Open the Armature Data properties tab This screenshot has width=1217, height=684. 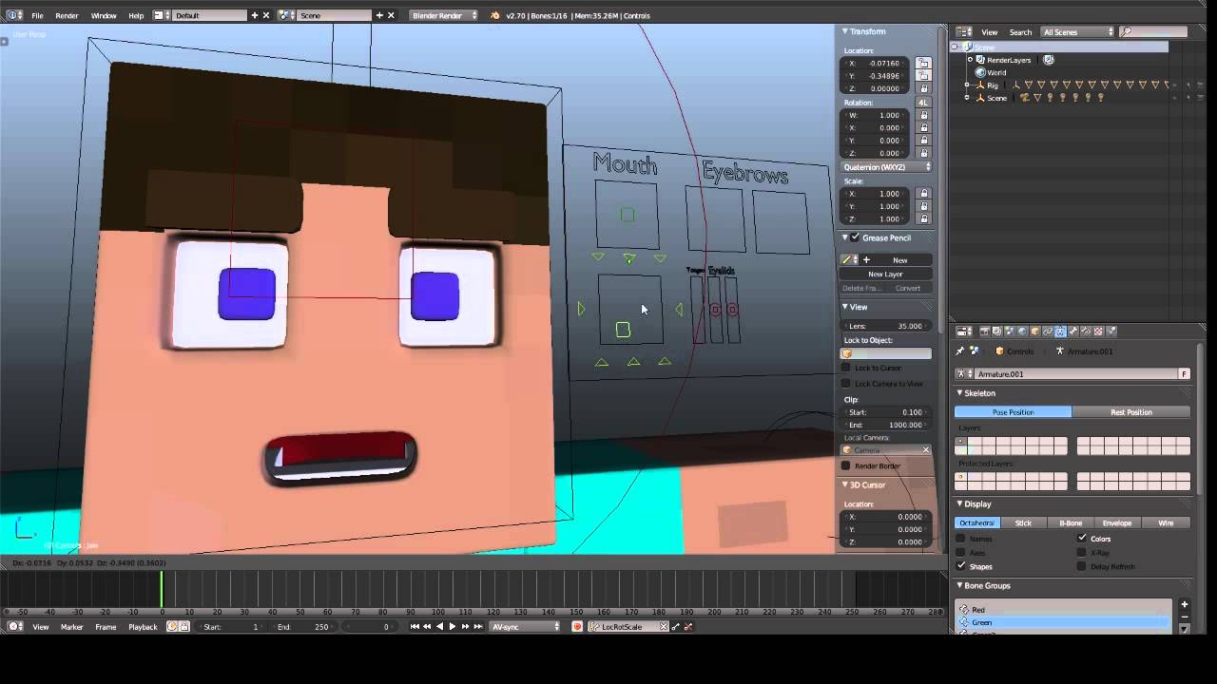(x=1060, y=332)
